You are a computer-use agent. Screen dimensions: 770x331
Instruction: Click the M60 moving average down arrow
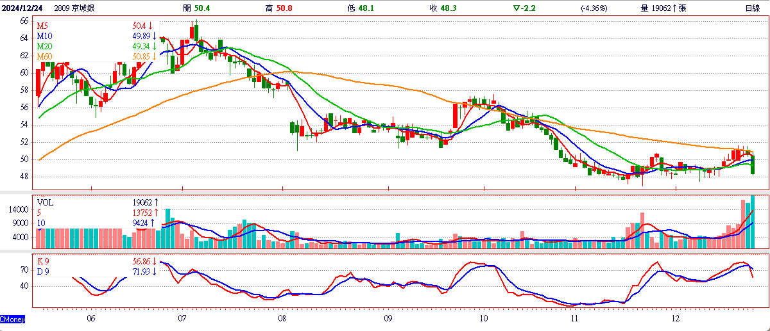pos(155,57)
